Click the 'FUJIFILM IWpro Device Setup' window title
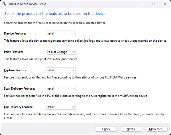 pos(27,4)
